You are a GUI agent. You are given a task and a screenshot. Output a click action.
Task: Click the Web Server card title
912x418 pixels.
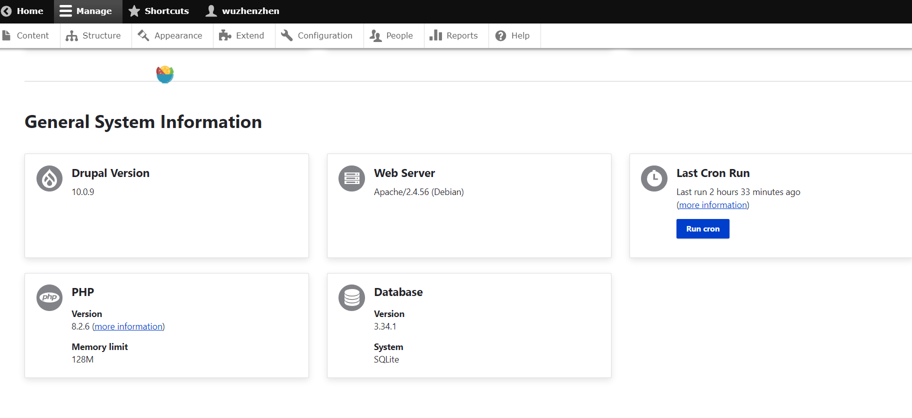click(x=404, y=173)
